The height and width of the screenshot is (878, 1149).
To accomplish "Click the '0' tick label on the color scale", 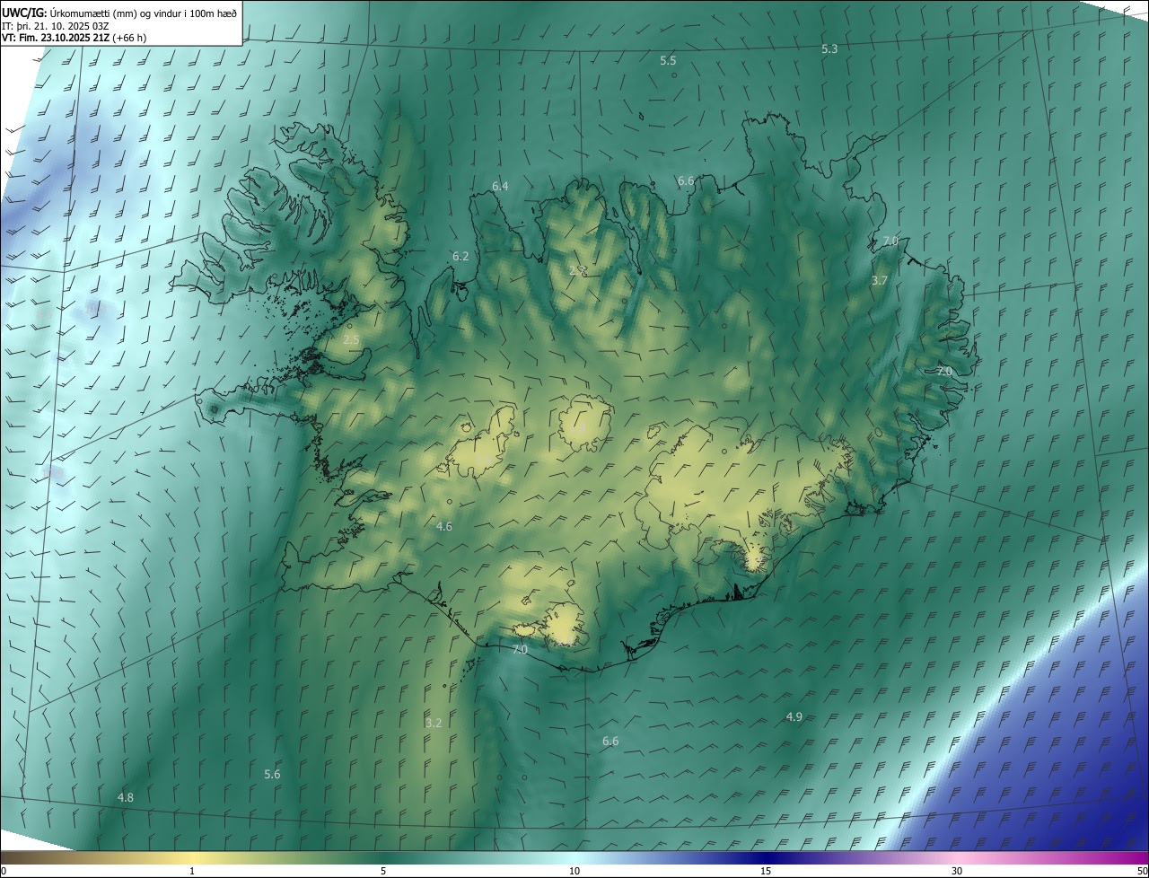I will coord(4,871).
